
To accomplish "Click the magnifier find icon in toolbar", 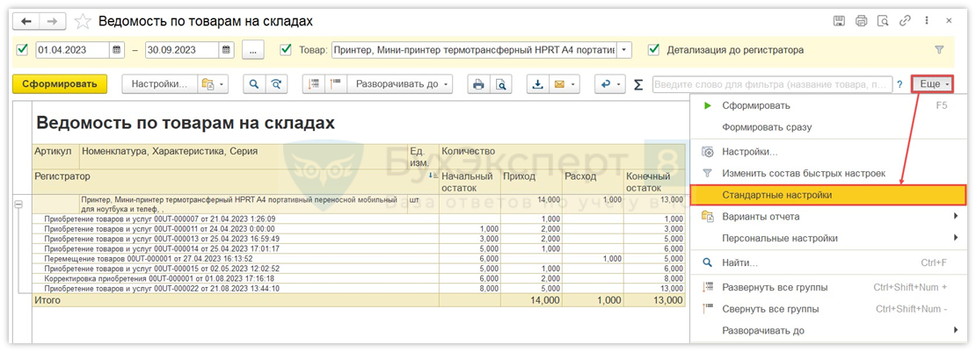I will (253, 84).
